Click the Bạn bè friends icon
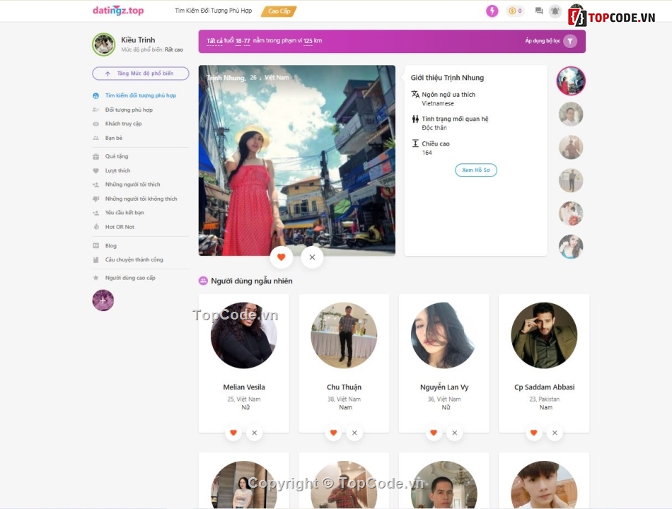 coord(96,138)
